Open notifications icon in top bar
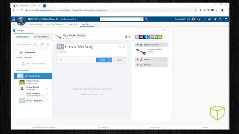Image resolution: width=239 pixels, height=134 pixels. pos(198,19)
